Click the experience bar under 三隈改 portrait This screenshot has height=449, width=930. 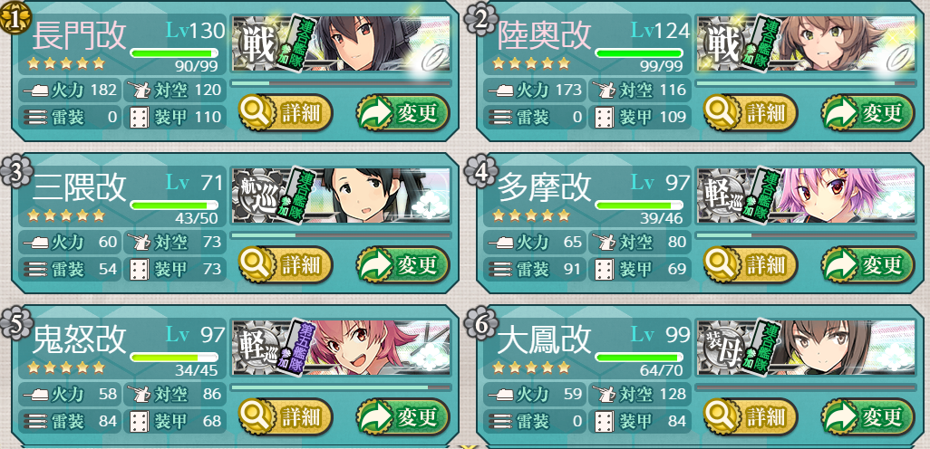[x=341, y=235]
